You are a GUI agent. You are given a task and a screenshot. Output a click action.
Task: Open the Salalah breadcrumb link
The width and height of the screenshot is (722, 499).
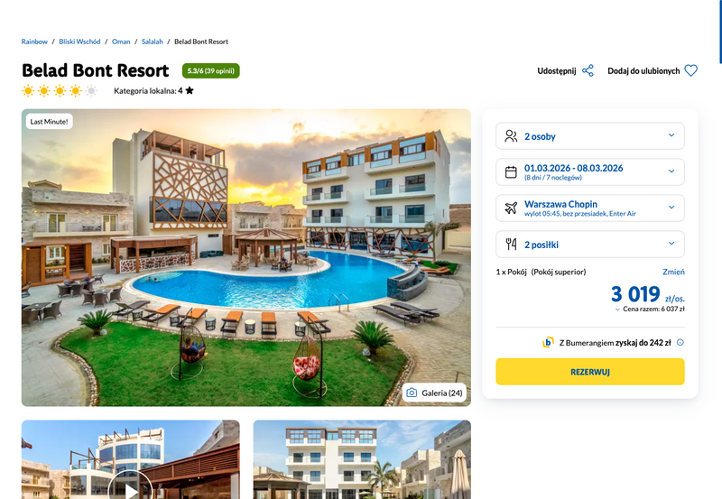pyautogui.click(x=152, y=42)
